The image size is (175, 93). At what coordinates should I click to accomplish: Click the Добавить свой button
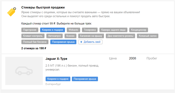[x=90, y=42]
